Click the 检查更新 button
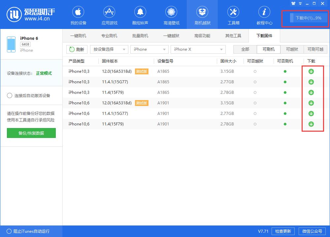Screen dimensions: 330x237 click(283, 231)
